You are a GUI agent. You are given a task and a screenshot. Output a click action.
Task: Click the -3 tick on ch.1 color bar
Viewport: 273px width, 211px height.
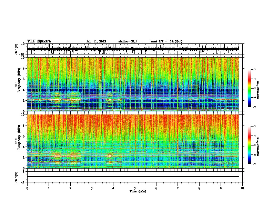coord(254,69)
